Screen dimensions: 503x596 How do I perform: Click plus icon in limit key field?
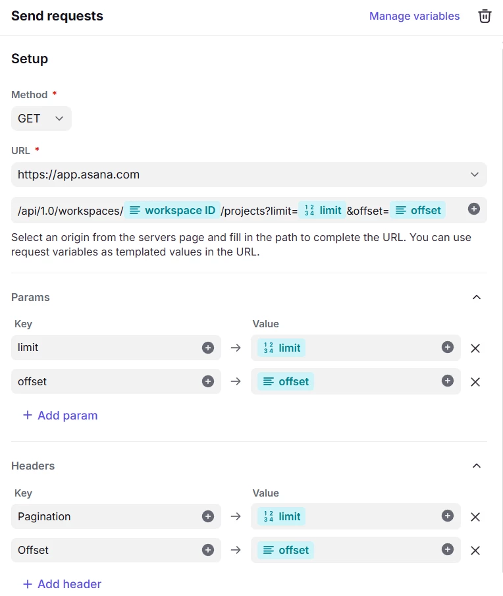click(x=208, y=348)
